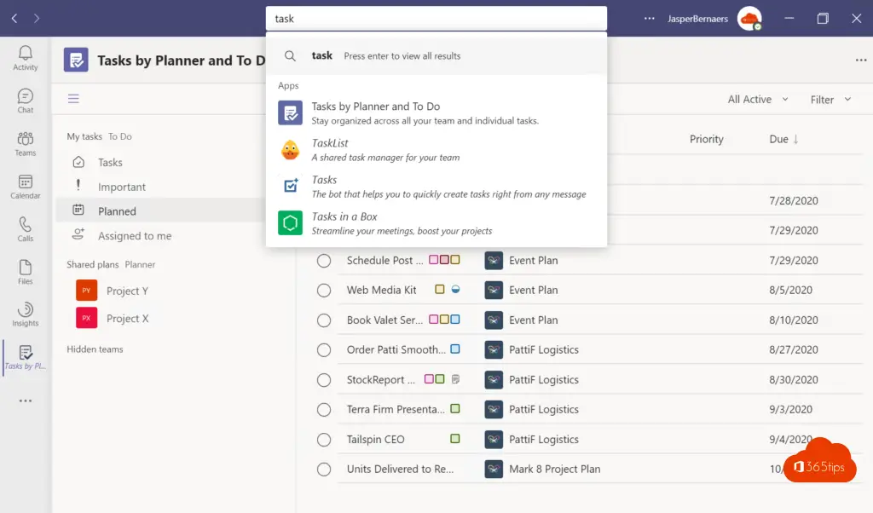Open Activity in the left rail
Image resolution: width=873 pixels, height=513 pixels.
pos(25,58)
